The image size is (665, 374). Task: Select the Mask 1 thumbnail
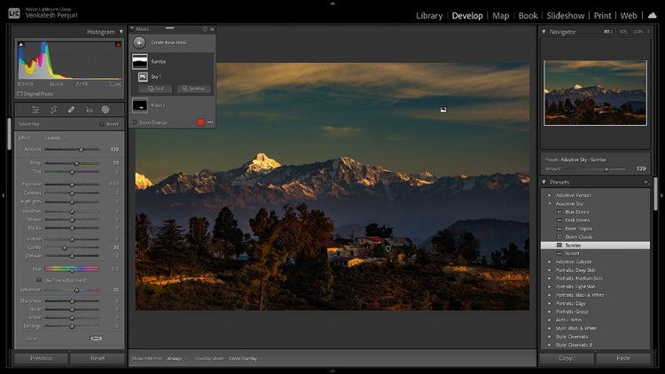[140, 105]
